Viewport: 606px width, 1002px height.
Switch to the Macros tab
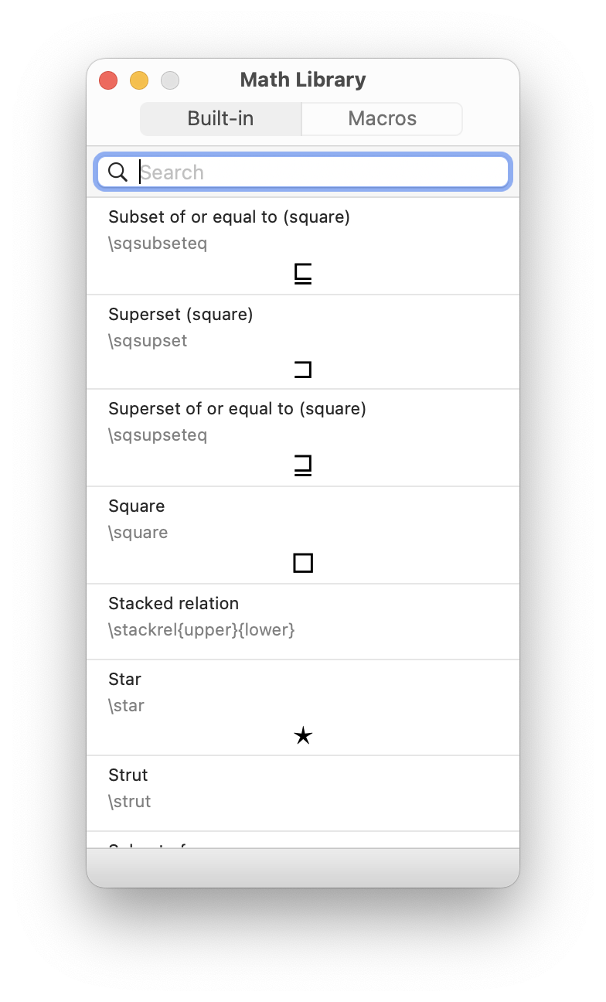[x=382, y=118]
